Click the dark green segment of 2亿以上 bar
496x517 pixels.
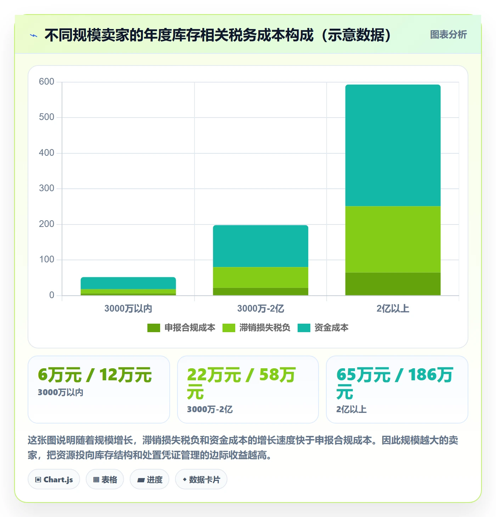tap(393, 284)
